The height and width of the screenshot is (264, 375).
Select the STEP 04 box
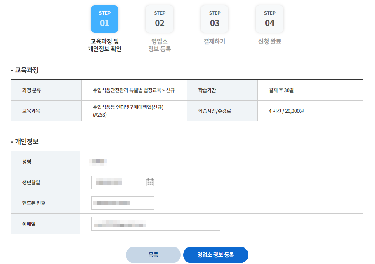click(x=269, y=19)
